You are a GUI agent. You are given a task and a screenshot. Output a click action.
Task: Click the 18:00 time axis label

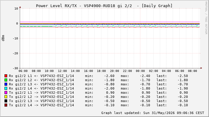[101, 71]
